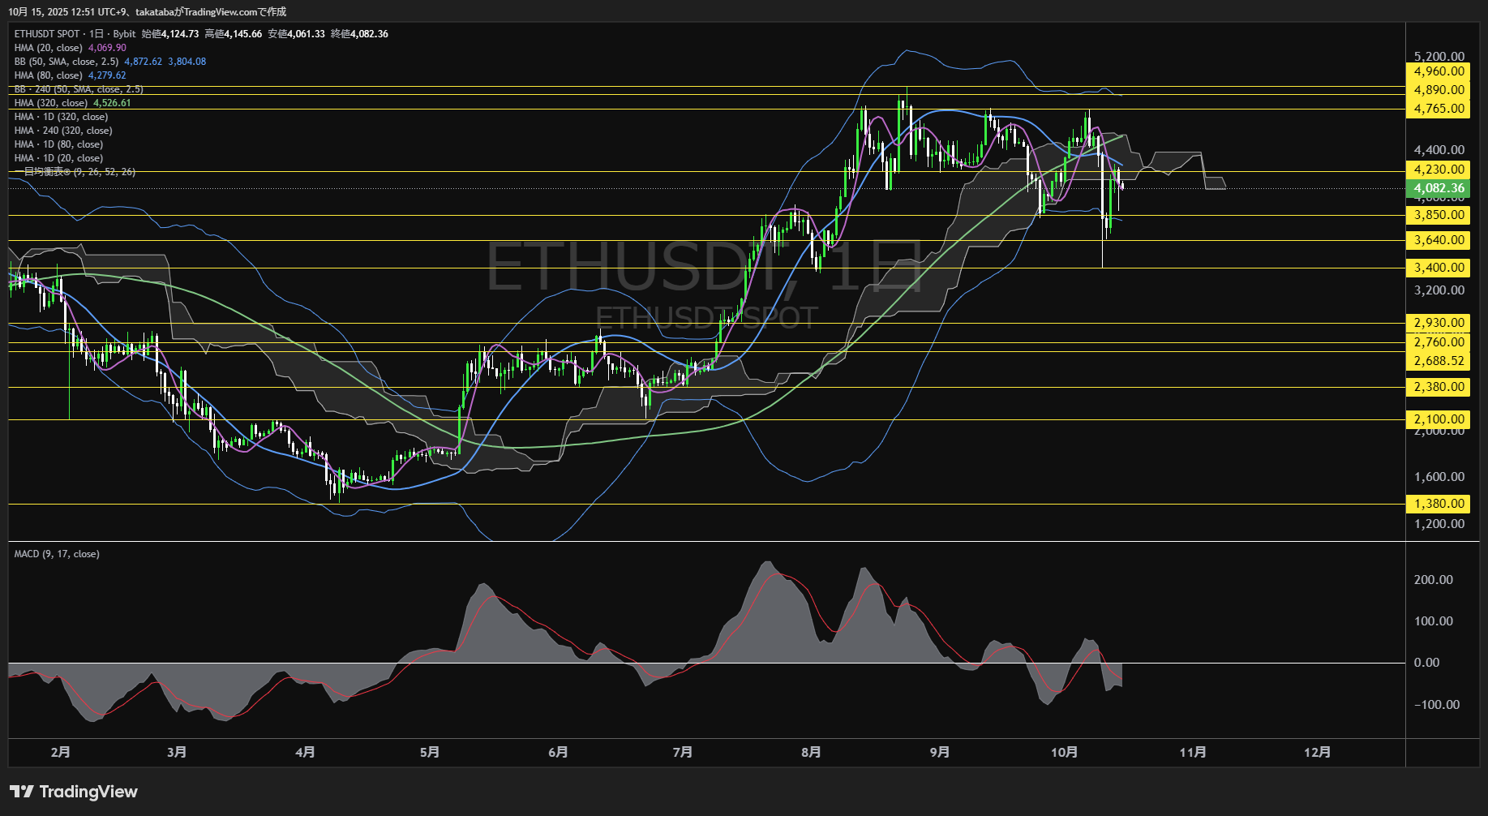Click the yellow 1,380.00 price level label

tap(1438, 504)
